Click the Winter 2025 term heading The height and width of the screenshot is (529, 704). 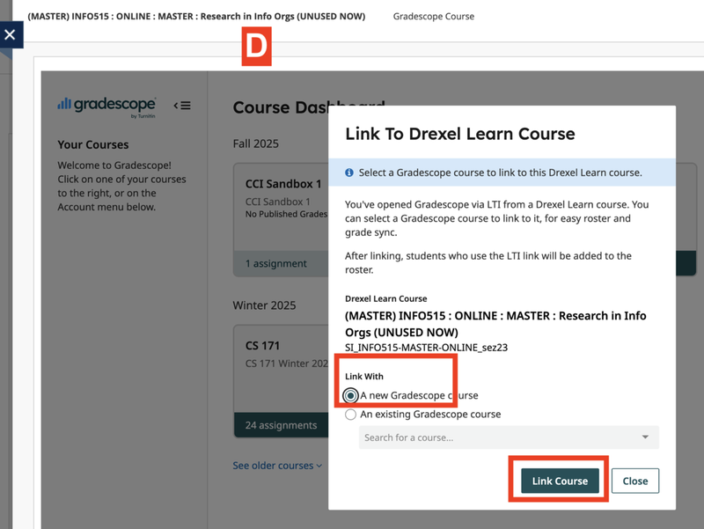[x=264, y=305]
